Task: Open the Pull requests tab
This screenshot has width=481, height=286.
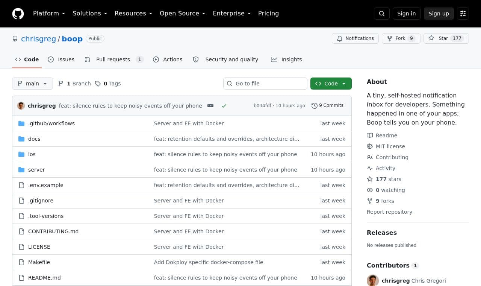Action: coord(114,59)
